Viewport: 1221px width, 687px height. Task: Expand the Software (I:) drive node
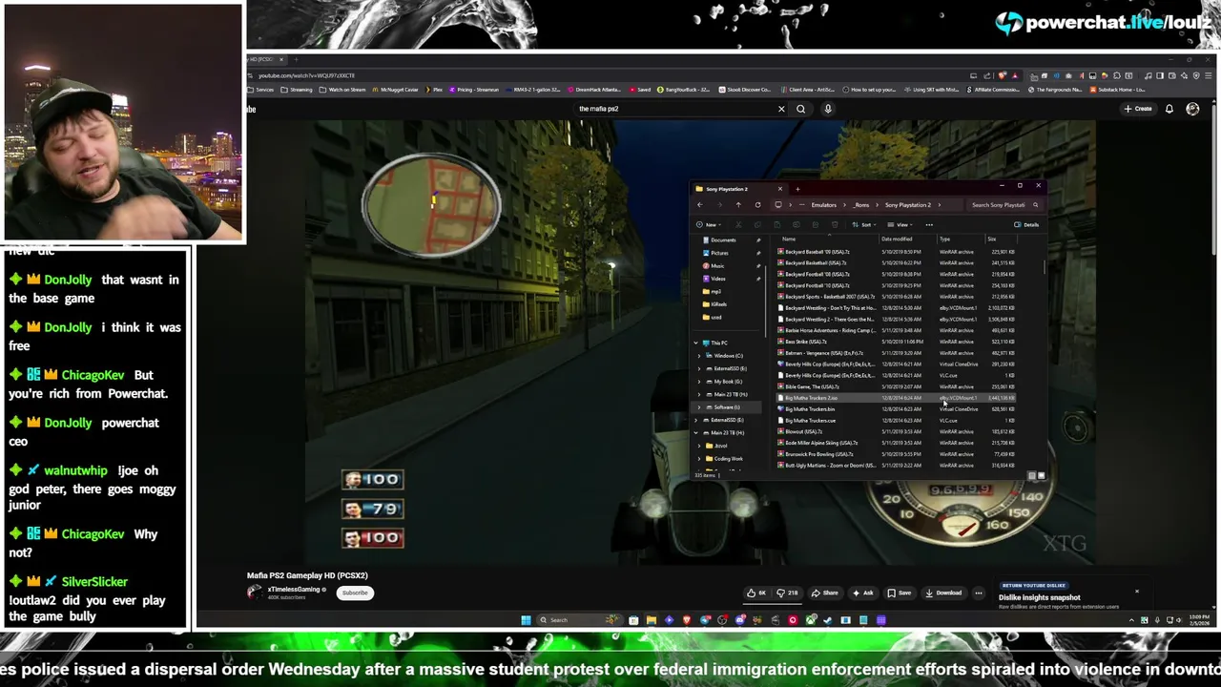[699, 407]
